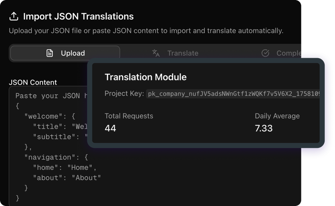Click the Translation Module card title
Screen dimensions: 335x206
click(145, 77)
